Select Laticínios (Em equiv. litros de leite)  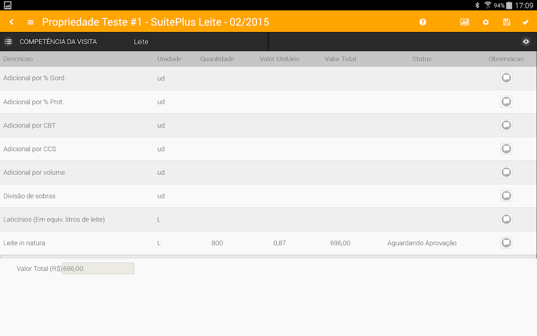pos(54,219)
